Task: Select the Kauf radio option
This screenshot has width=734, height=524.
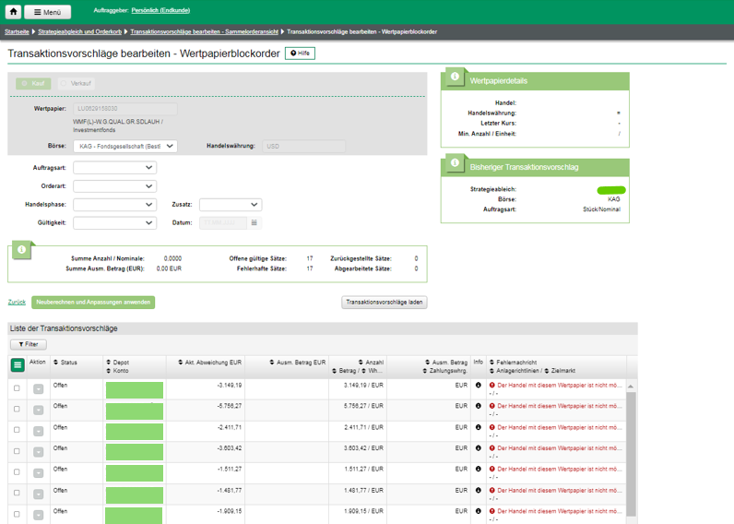Action: click(x=33, y=83)
